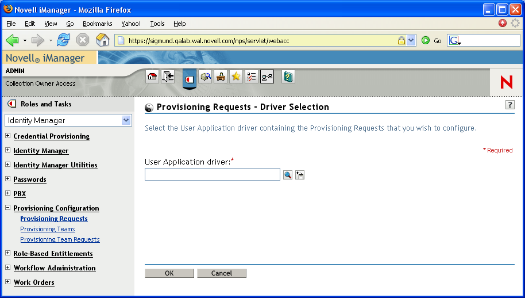Click the Cancel button
Screen dimensions: 525x298
pyautogui.click(x=222, y=273)
